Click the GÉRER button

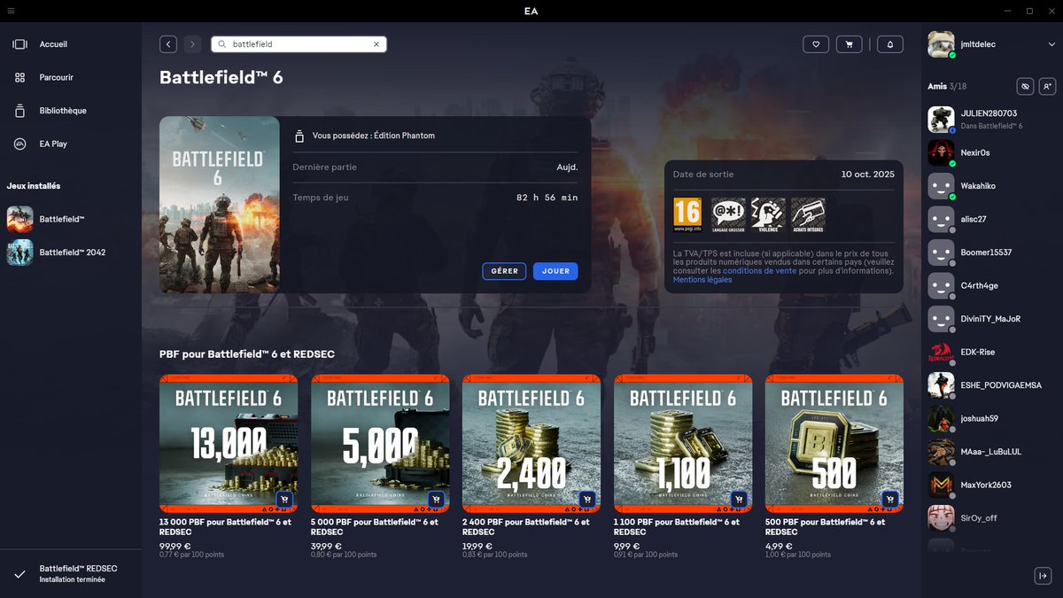[x=504, y=271]
